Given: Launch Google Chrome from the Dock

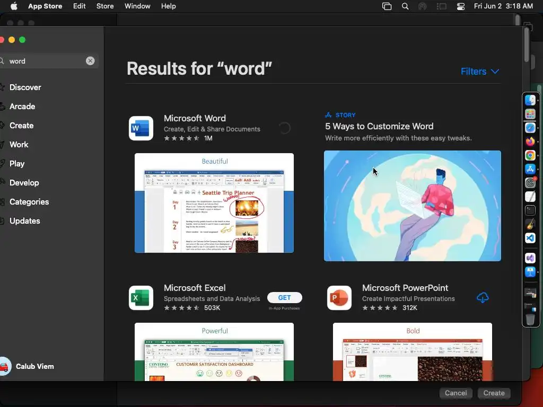Looking at the screenshot, I should 530,155.
